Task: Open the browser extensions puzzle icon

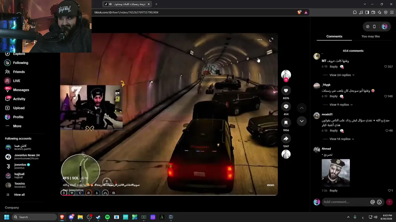Action: 355,12
